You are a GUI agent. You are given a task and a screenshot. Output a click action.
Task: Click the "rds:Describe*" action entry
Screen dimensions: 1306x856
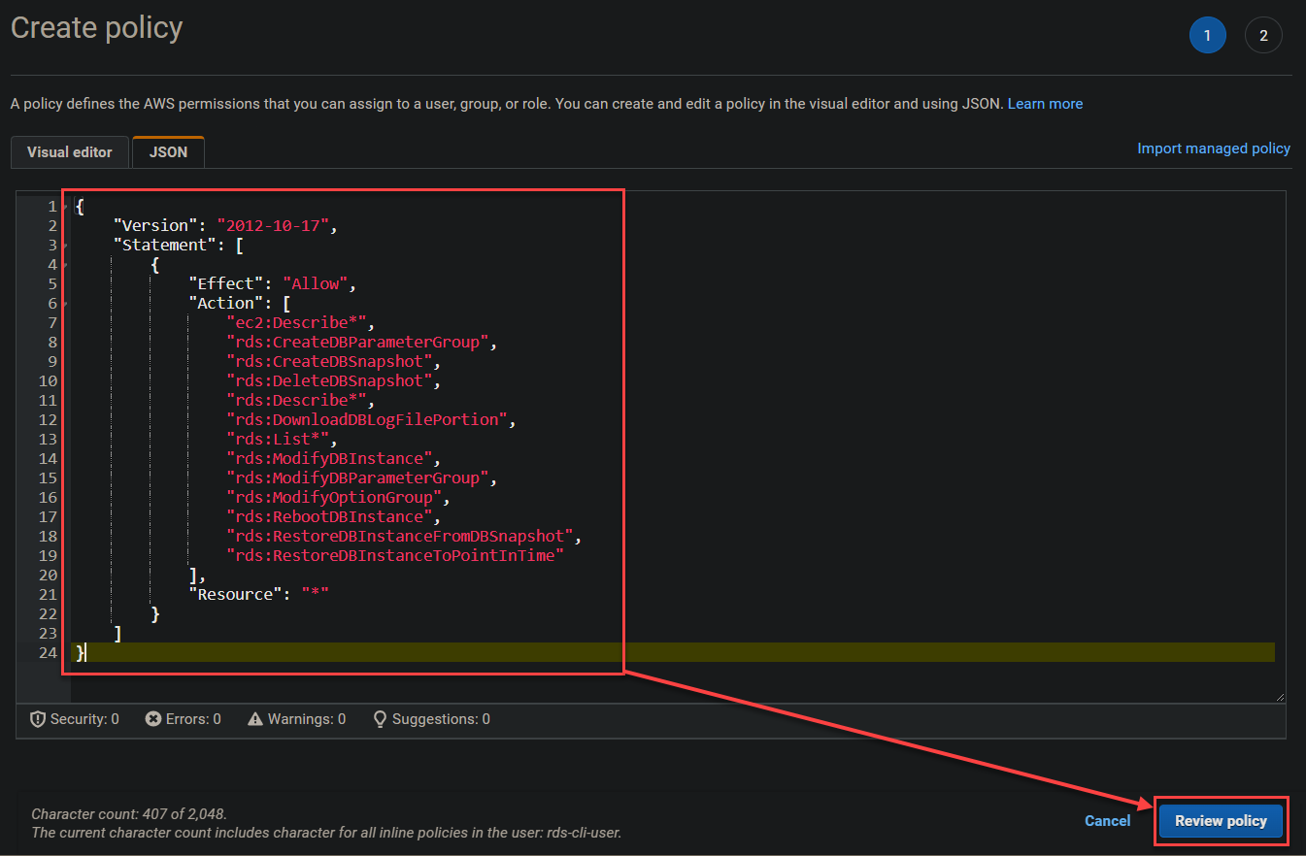pos(298,401)
